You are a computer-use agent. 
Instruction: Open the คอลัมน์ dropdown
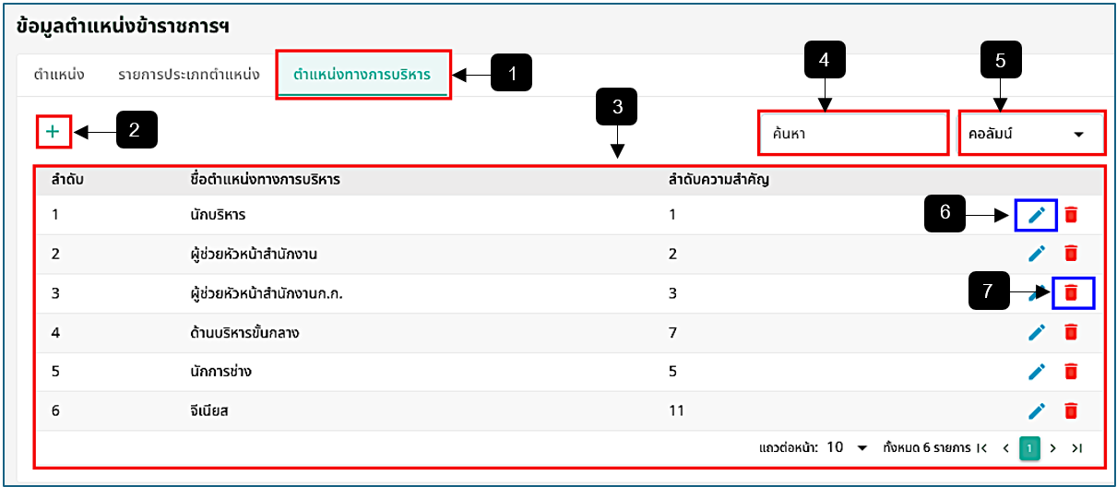[1031, 134]
